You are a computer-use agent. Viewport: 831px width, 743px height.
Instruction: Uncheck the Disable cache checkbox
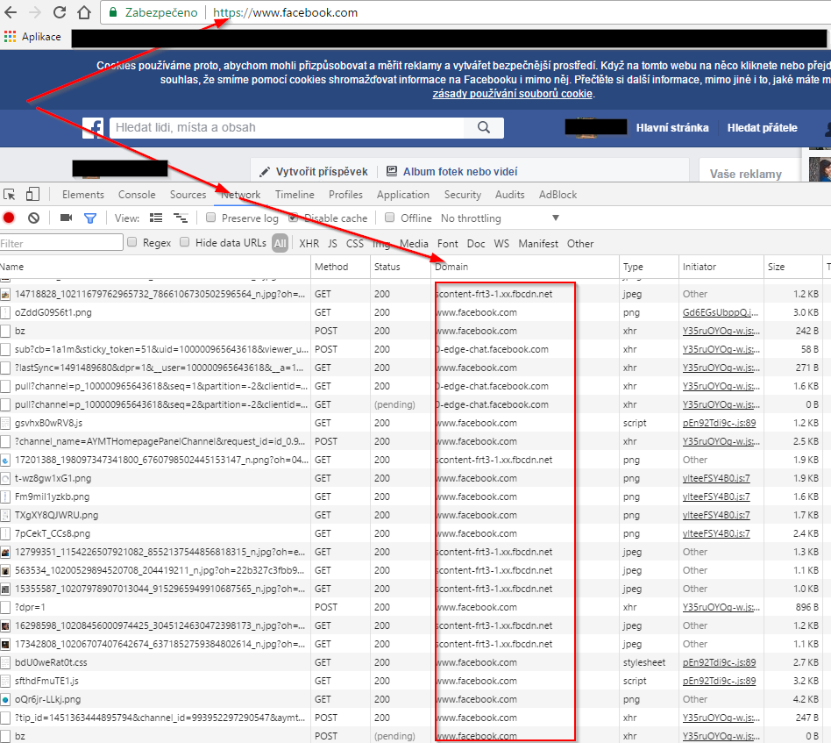pyautogui.click(x=293, y=218)
